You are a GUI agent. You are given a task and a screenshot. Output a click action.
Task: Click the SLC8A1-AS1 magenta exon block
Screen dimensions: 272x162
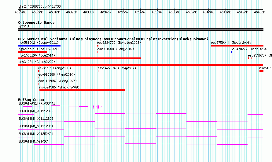point(98,107)
